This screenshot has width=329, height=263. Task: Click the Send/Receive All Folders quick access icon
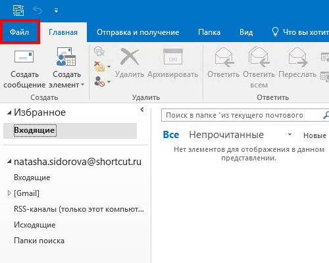(x=18, y=11)
